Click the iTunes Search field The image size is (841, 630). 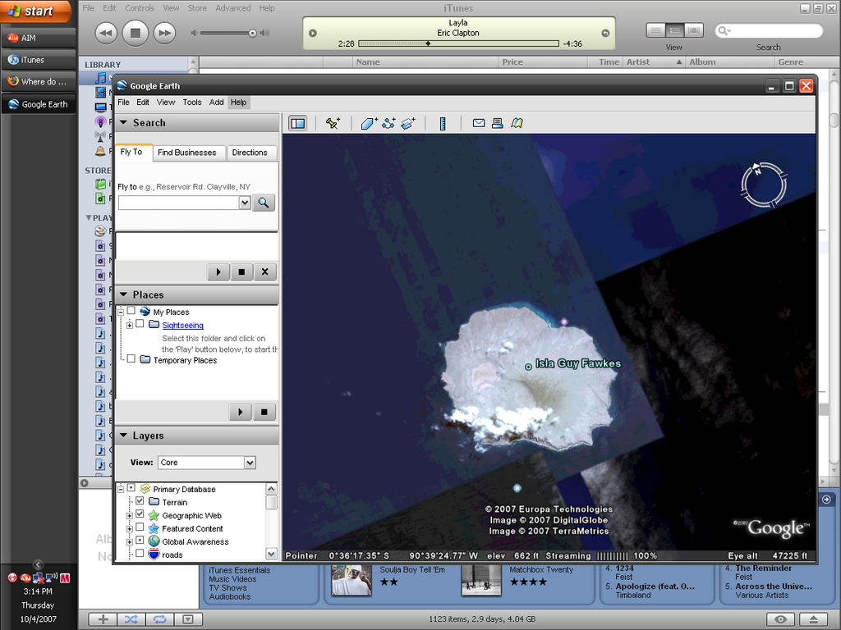769,31
